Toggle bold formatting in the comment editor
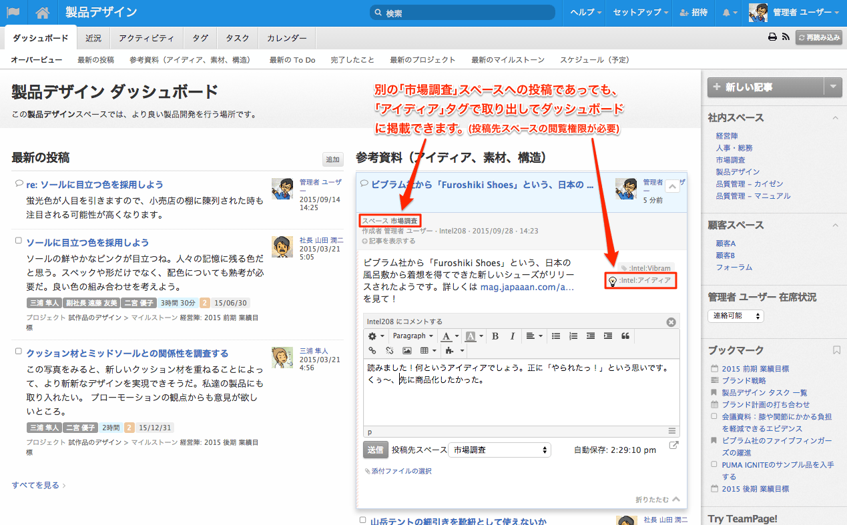The height and width of the screenshot is (525, 847). [495, 336]
